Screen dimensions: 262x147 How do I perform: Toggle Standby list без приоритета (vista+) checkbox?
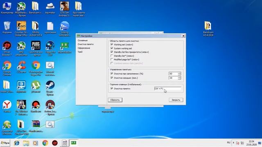pos(112,52)
